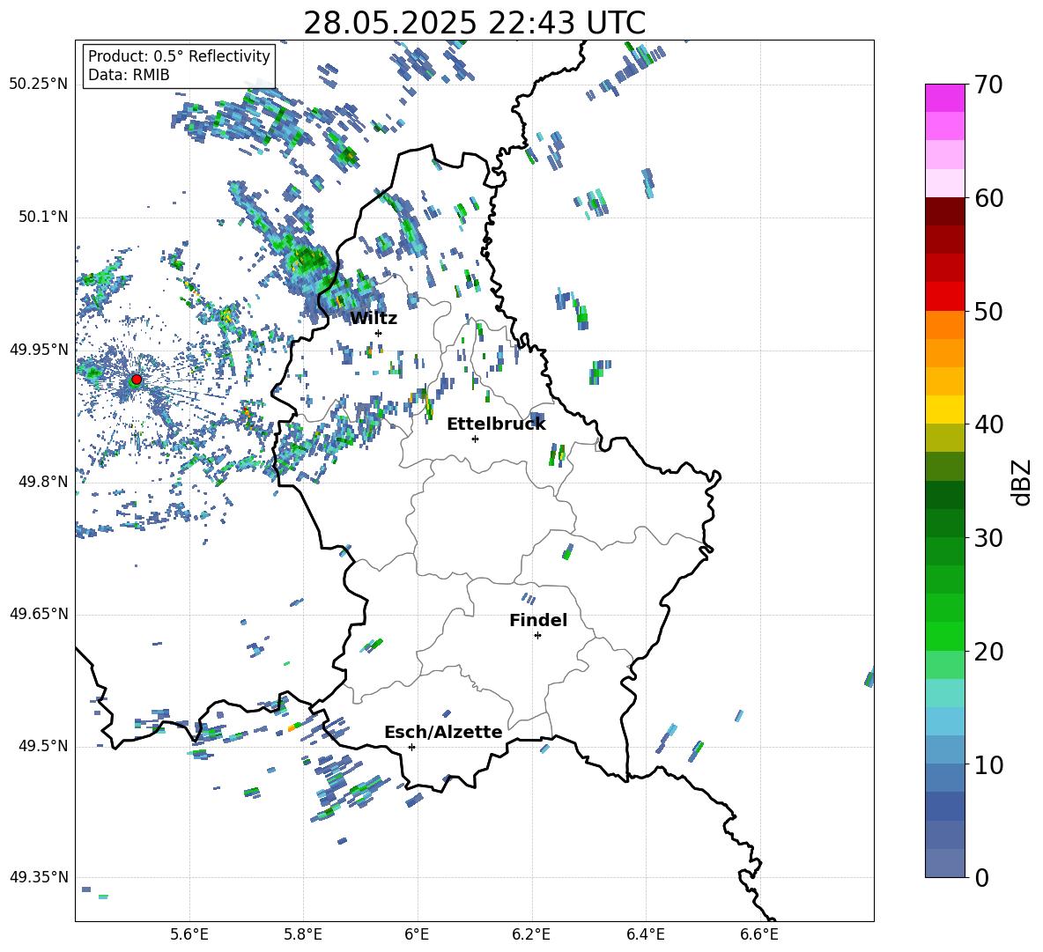
Task: Click the 70 tick on the colorbar
Action: pos(988,85)
